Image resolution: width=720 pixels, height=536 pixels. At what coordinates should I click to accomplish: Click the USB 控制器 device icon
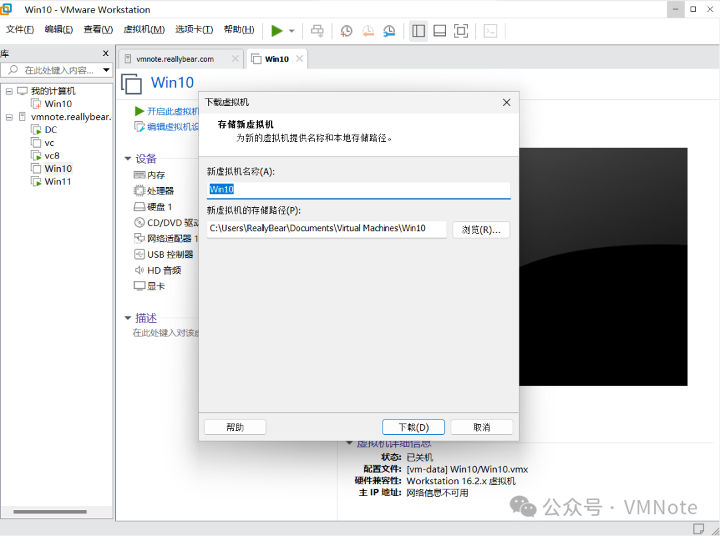click(x=139, y=254)
